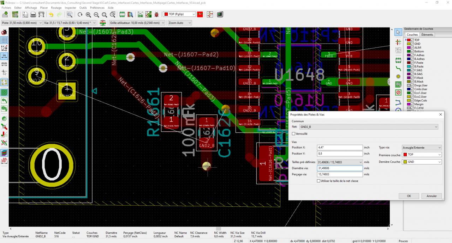Select the arrow selection tool
The width and height of the screenshot is (452, 243).
[398, 32]
